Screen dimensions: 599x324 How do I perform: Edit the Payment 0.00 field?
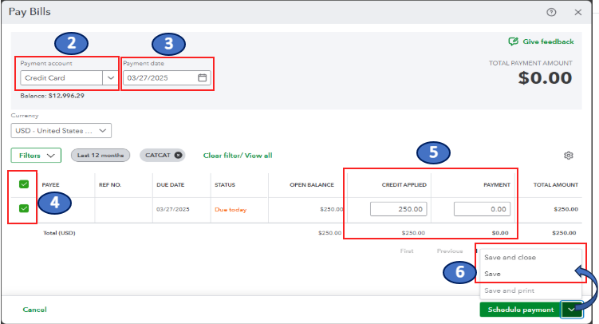coord(482,209)
